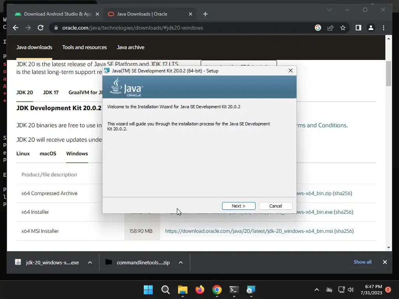Viewport: 399px width, 299px height.
Task: Click the 158.90 MB file size cell
Action: coord(141,231)
